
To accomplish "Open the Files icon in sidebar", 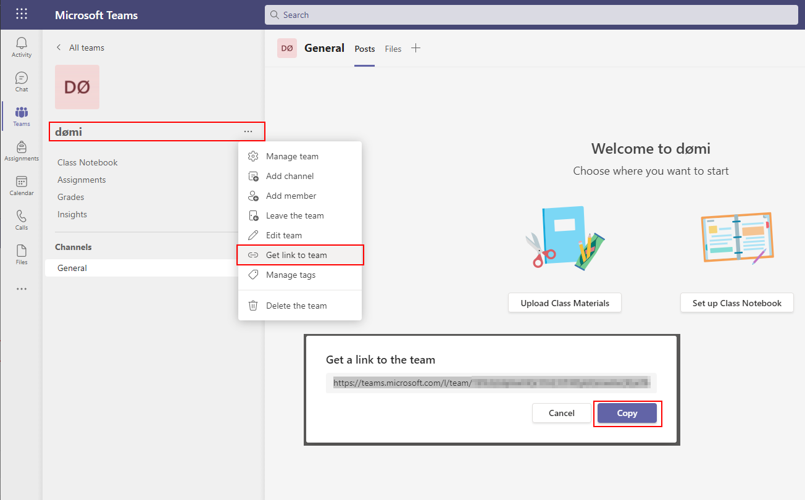I will click(x=22, y=251).
